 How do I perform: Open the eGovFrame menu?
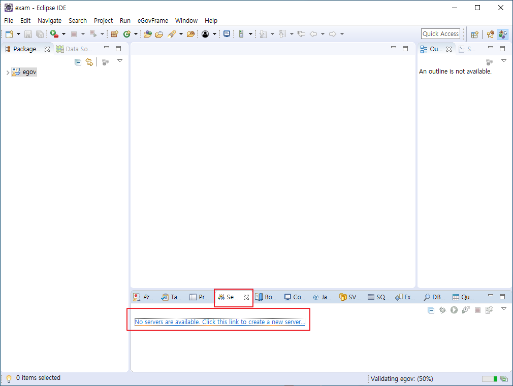tap(153, 21)
